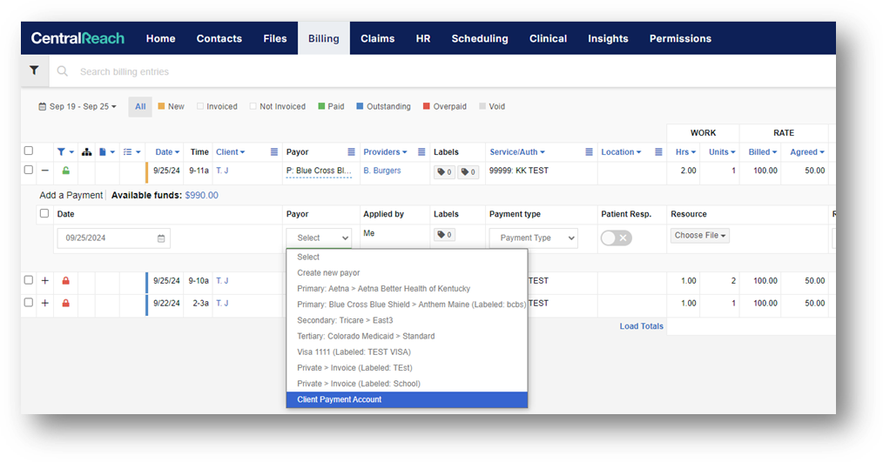Open the calendar icon in payment date field

coord(161,238)
